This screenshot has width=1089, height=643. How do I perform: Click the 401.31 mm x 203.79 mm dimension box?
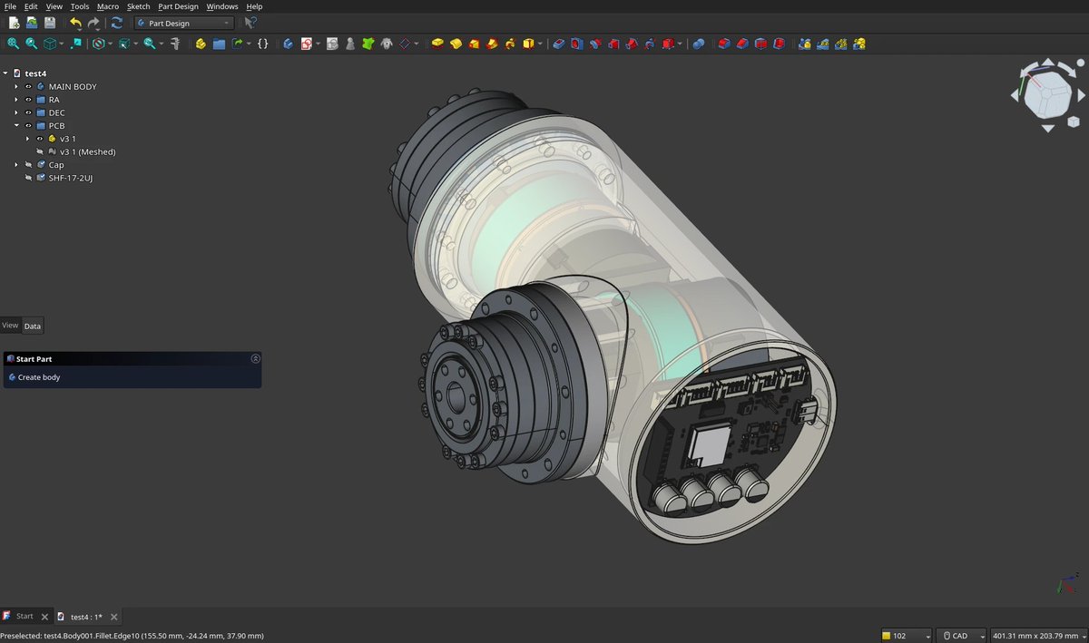(1037, 636)
